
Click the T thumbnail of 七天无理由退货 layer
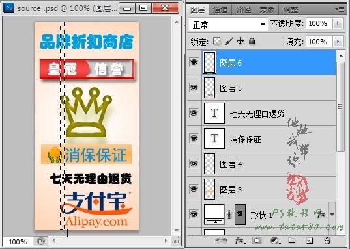pyautogui.click(x=214, y=113)
